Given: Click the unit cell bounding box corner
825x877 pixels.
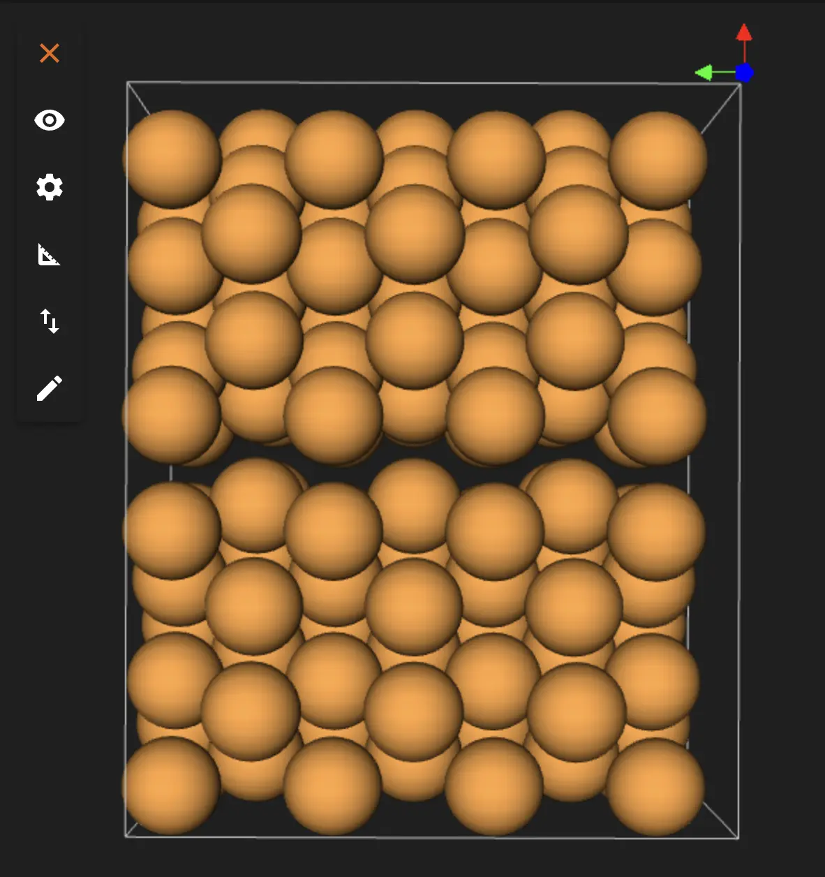Looking at the screenshot, I should point(128,82).
